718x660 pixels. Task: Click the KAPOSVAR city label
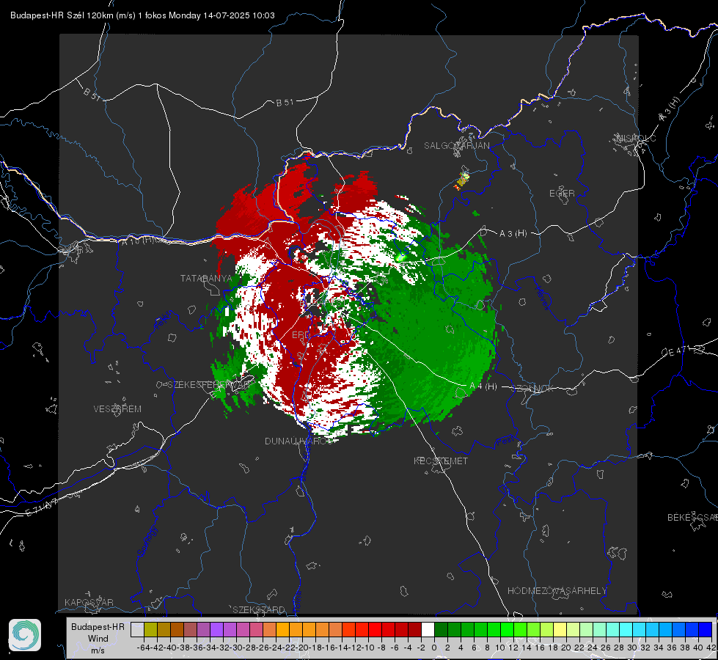click(x=89, y=602)
